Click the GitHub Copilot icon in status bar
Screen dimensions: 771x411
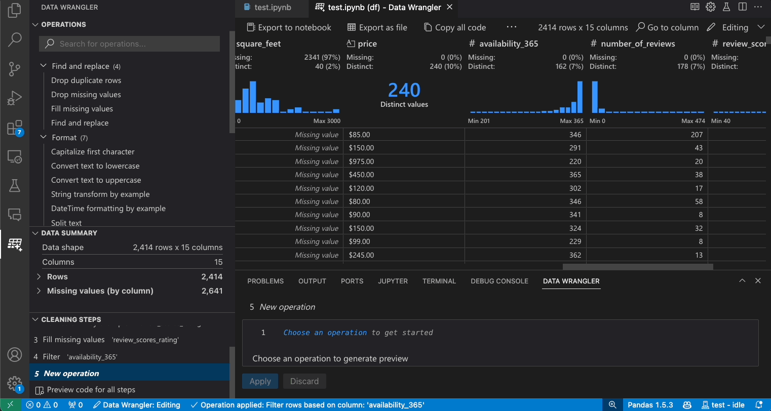pos(686,404)
